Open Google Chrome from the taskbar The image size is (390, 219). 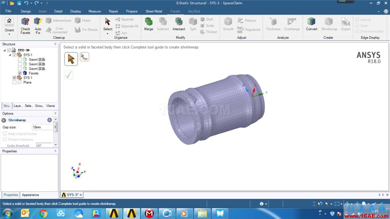[43, 213]
